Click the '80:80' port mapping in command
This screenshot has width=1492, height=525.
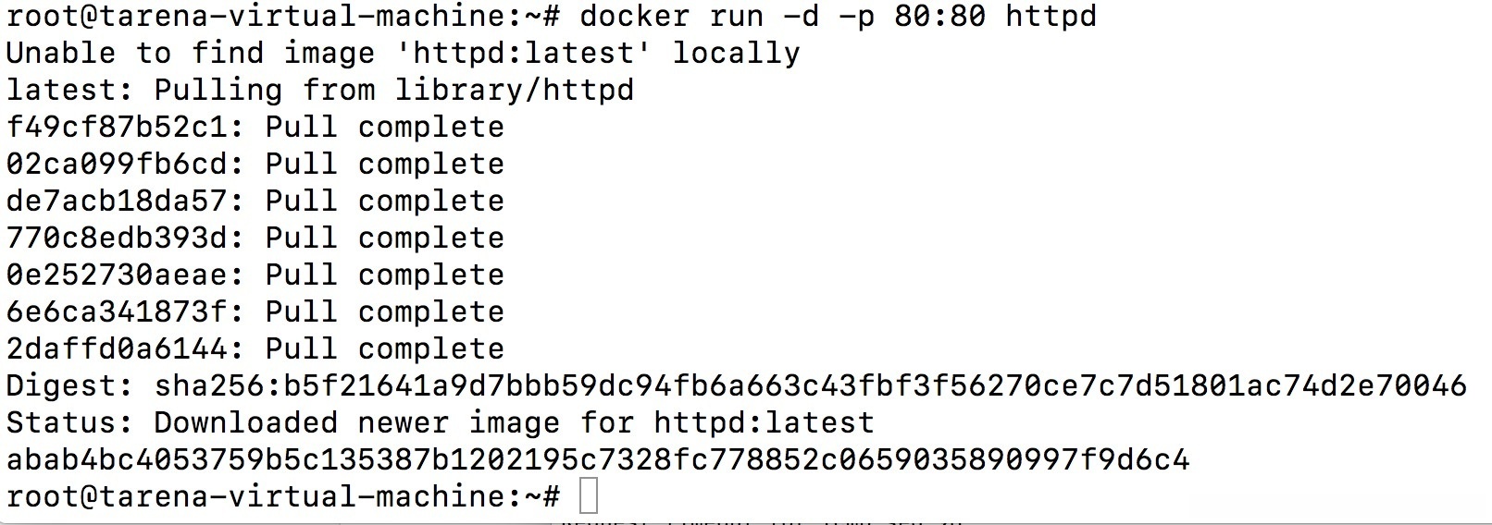(939, 17)
